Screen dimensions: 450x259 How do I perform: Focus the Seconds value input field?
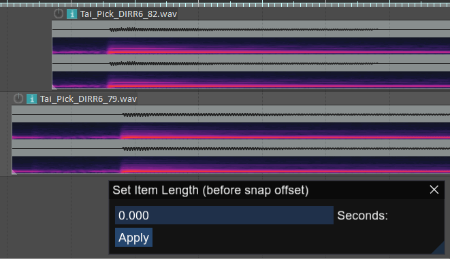tap(224, 215)
